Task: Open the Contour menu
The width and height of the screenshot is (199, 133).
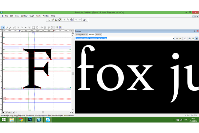Action: click(24, 16)
